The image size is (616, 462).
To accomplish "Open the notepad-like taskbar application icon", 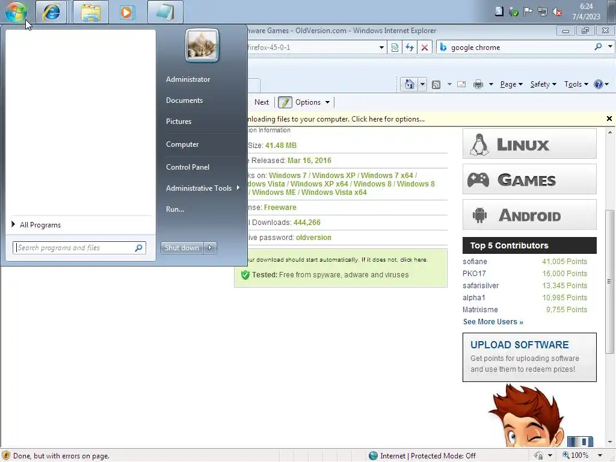I will click(x=165, y=12).
